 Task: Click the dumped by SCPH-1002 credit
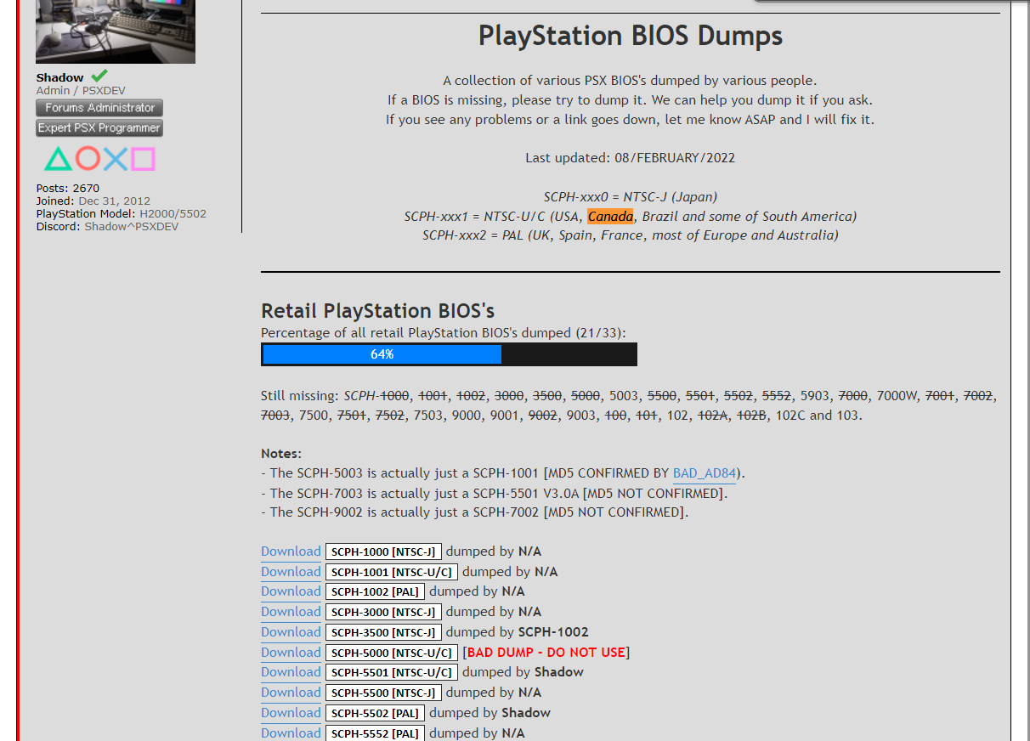[518, 632]
